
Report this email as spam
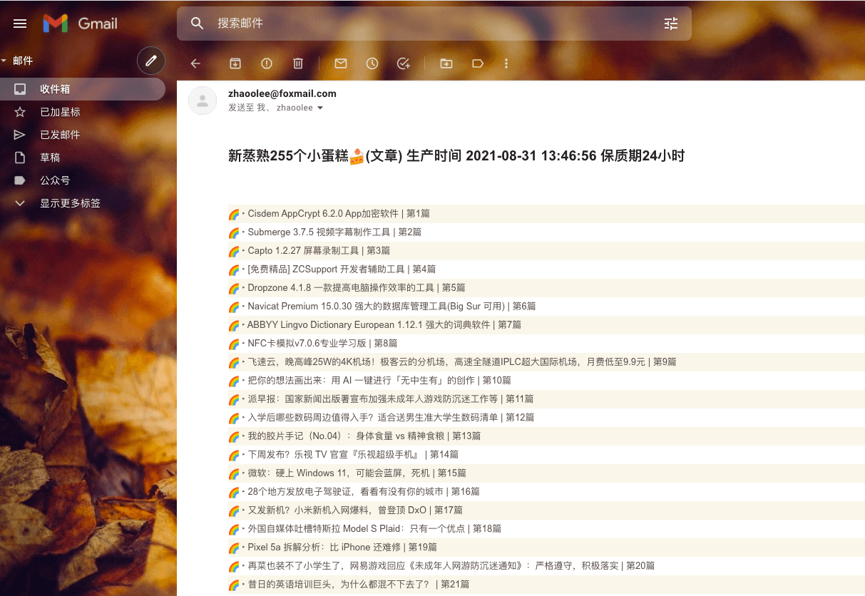tap(266, 63)
